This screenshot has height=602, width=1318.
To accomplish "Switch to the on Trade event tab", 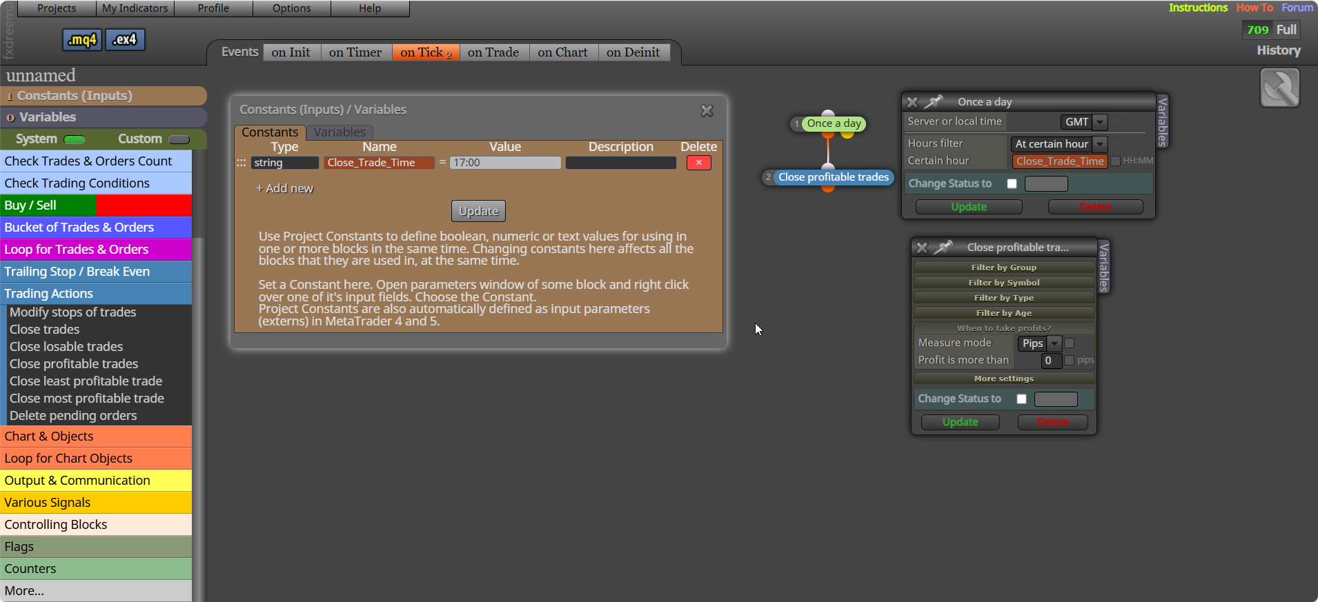I will (493, 52).
